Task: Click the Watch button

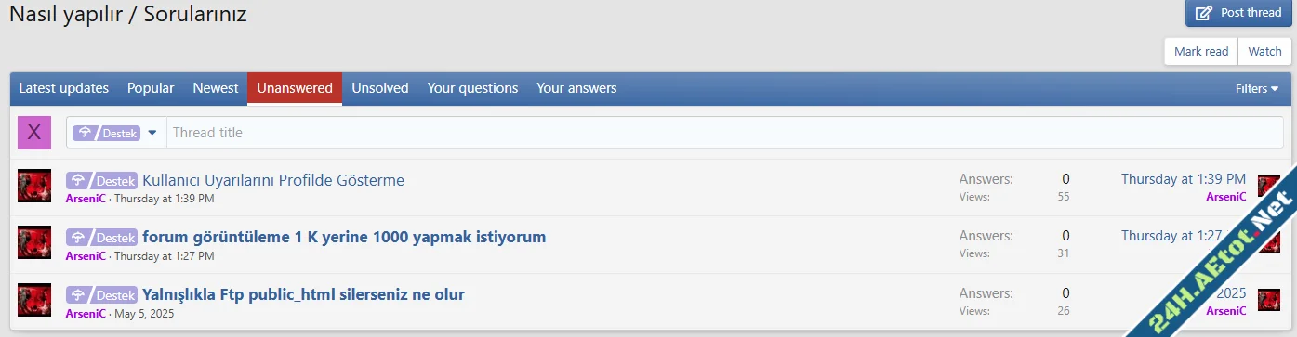Action: click(x=1264, y=51)
